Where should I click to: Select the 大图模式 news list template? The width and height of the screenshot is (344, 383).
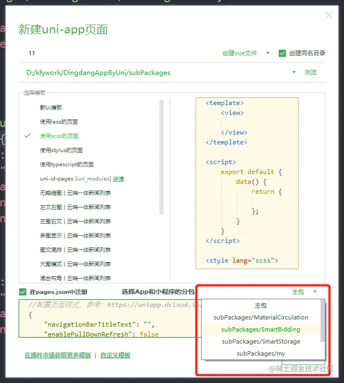[75, 264]
